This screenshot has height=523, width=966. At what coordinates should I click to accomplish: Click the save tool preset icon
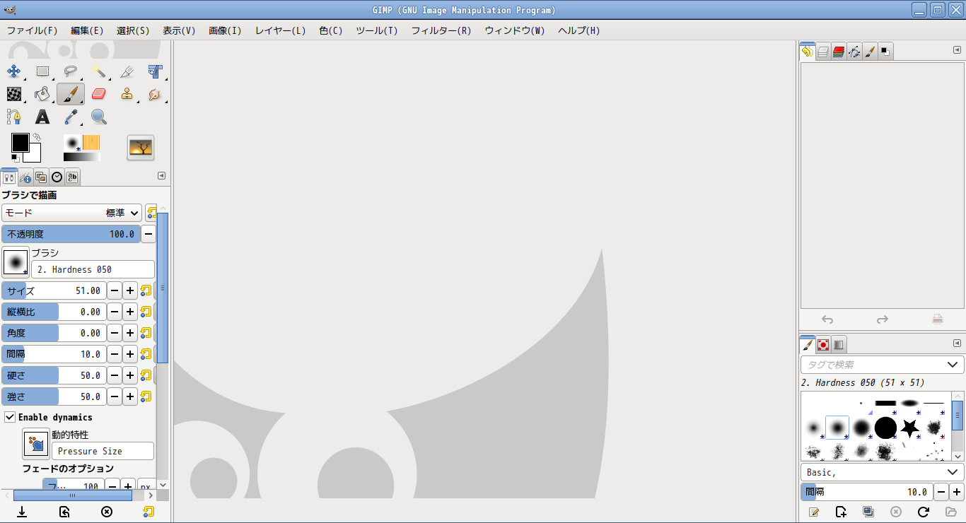click(22, 512)
